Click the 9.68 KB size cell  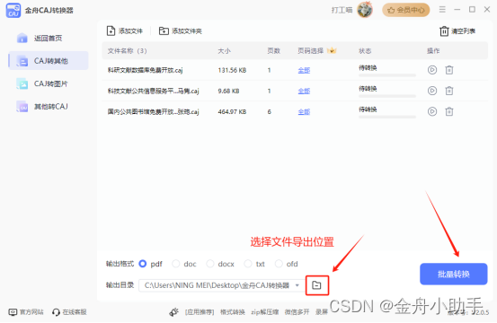point(228,92)
